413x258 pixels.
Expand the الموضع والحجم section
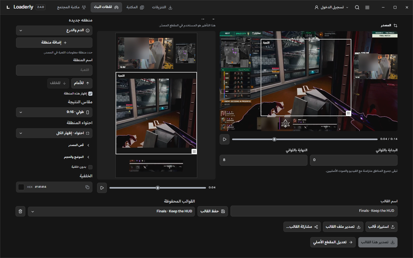(x=77, y=157)
